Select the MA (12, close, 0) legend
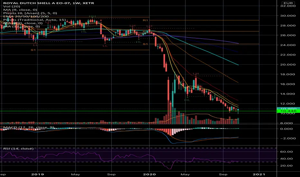 pyautogui.click(x=22, y=26)
